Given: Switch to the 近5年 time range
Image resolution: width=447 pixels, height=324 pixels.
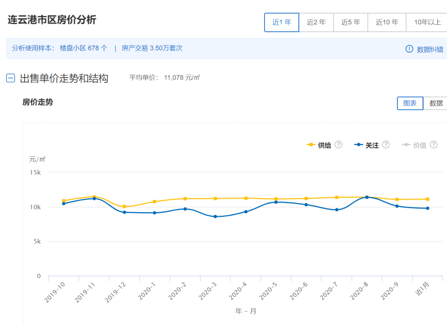Looking at the screenshot, I should click(351, 22).
